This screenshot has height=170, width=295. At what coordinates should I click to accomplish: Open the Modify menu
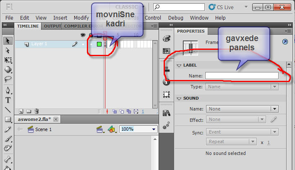click(x=81, y=18)
